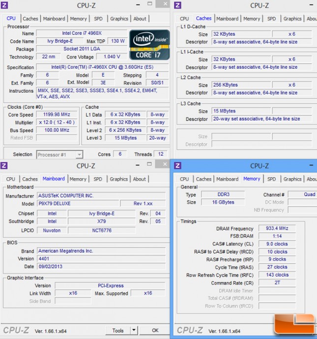The width and height of the screenshot is (317, 339).
Task: Click the Command Rate value '2T'
Action: (277, 283)
